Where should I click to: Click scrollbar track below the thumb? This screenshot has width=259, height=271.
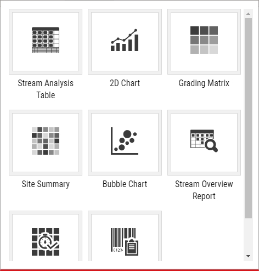[248, 235]
